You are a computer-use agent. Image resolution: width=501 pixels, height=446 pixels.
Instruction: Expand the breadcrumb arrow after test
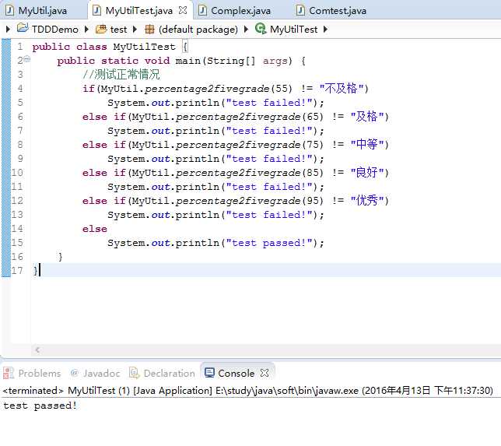135,30
